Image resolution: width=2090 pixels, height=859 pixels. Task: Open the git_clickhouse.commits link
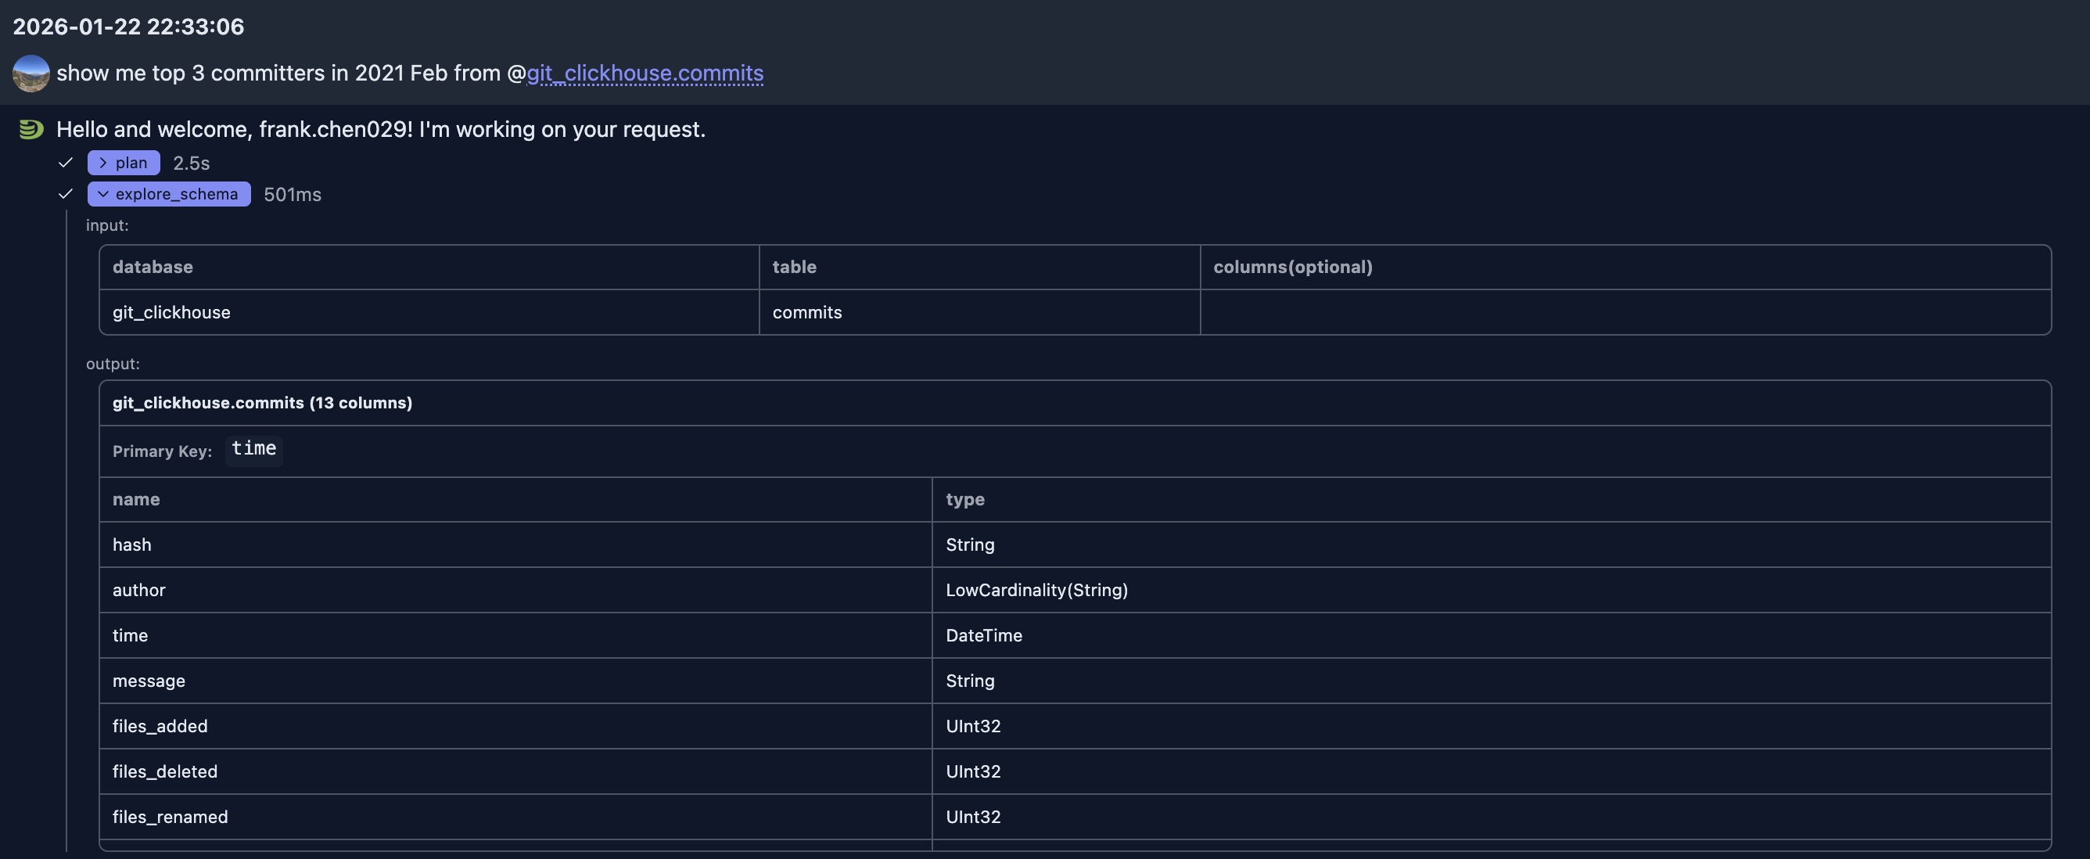tap(645, 73)
